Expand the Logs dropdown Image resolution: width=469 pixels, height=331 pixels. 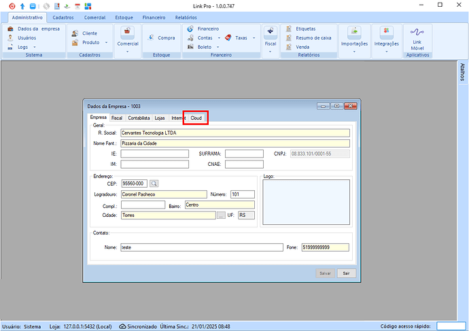point(27,47)
